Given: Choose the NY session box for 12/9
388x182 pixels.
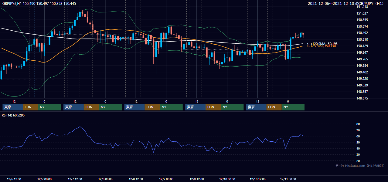Looking at the screenshot, I should click(232, 107).
